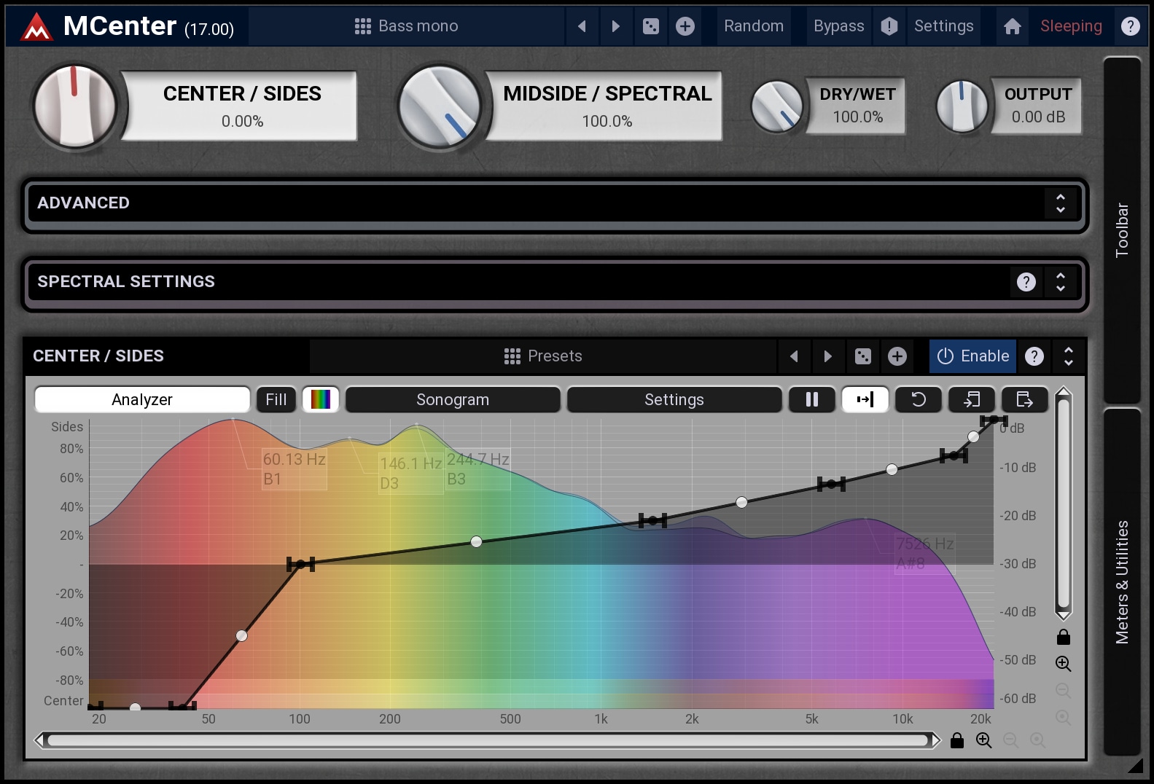Toggle the Center/Sides Enable button
The height and width of the screenshot is (784, 1154).
click(972, 356)
